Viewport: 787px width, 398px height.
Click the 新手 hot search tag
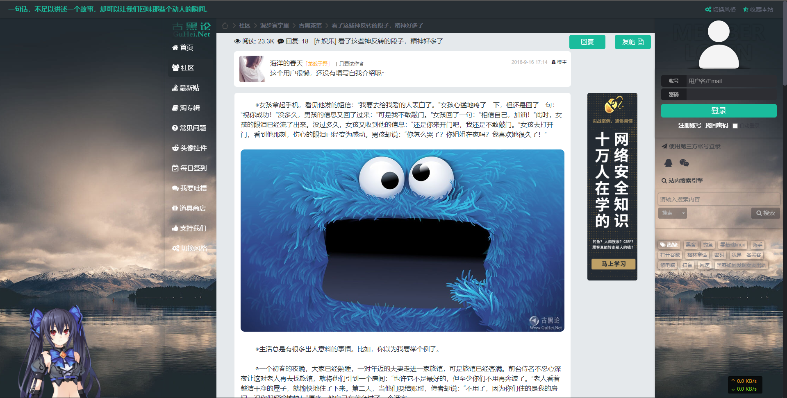[757, 245]
